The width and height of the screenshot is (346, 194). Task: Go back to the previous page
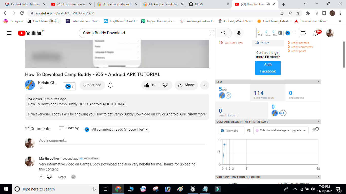click(x=6, y=13)
